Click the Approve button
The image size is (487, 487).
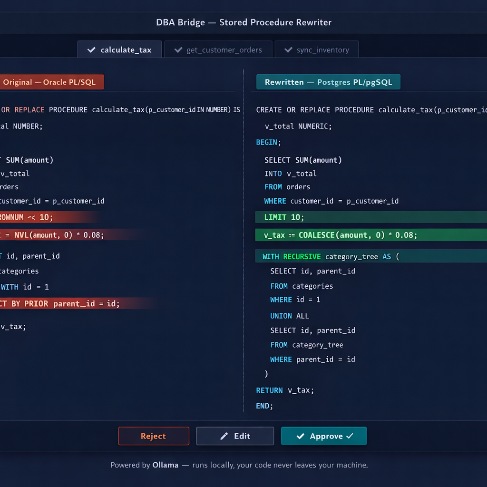324,436
